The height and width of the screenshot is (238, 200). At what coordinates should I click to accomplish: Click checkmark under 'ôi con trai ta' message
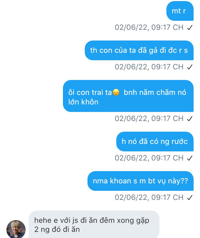coord(190,119)
